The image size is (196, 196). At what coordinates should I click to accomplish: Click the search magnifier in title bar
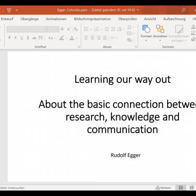point(184,10)
